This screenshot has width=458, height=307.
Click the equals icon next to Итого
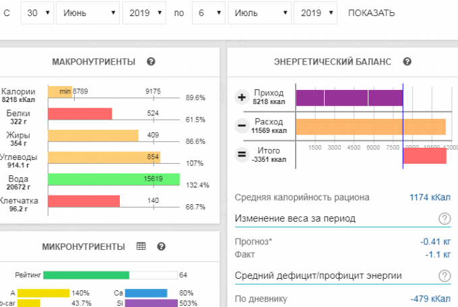(242, 155)
